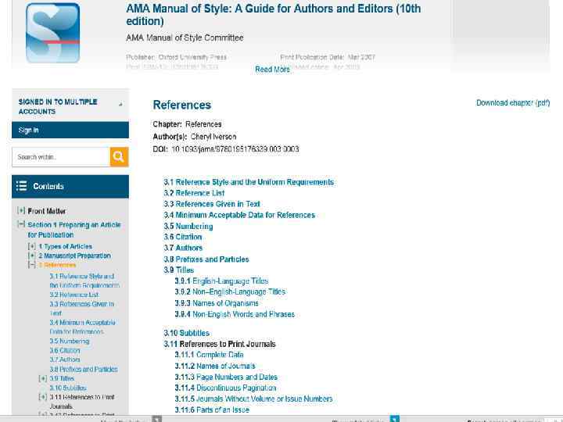Click the Search within input field
Screen dimensions: 563x422
[61, 157]
